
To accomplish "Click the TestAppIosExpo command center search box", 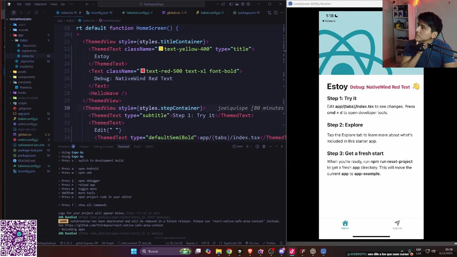I will [151, 4].
